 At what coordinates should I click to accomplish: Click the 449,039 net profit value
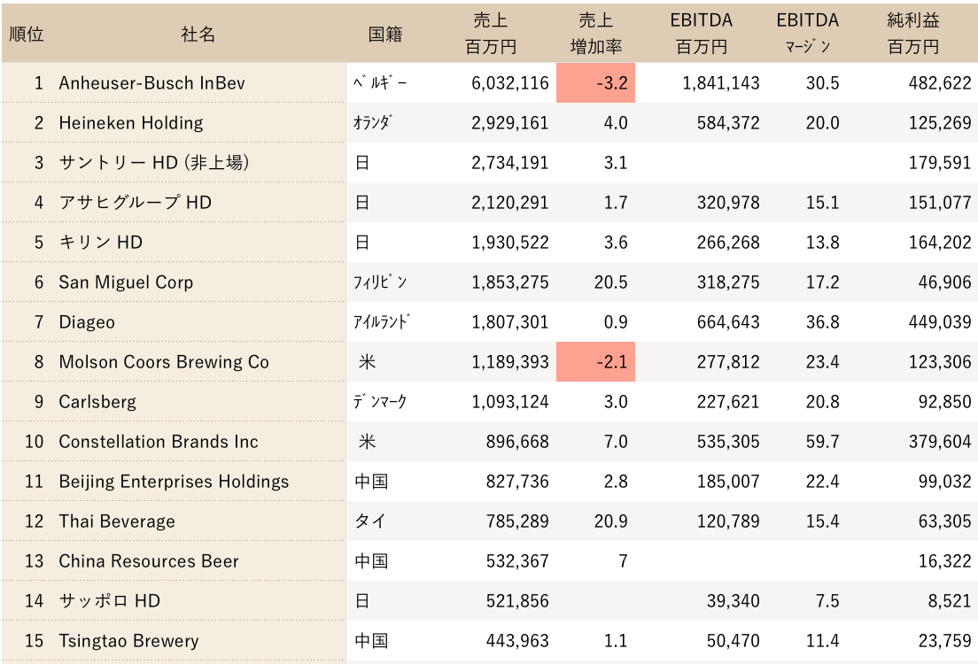940,322
